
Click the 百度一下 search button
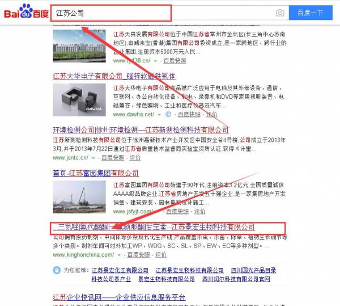pyautogui.click(x=311, y=13)
